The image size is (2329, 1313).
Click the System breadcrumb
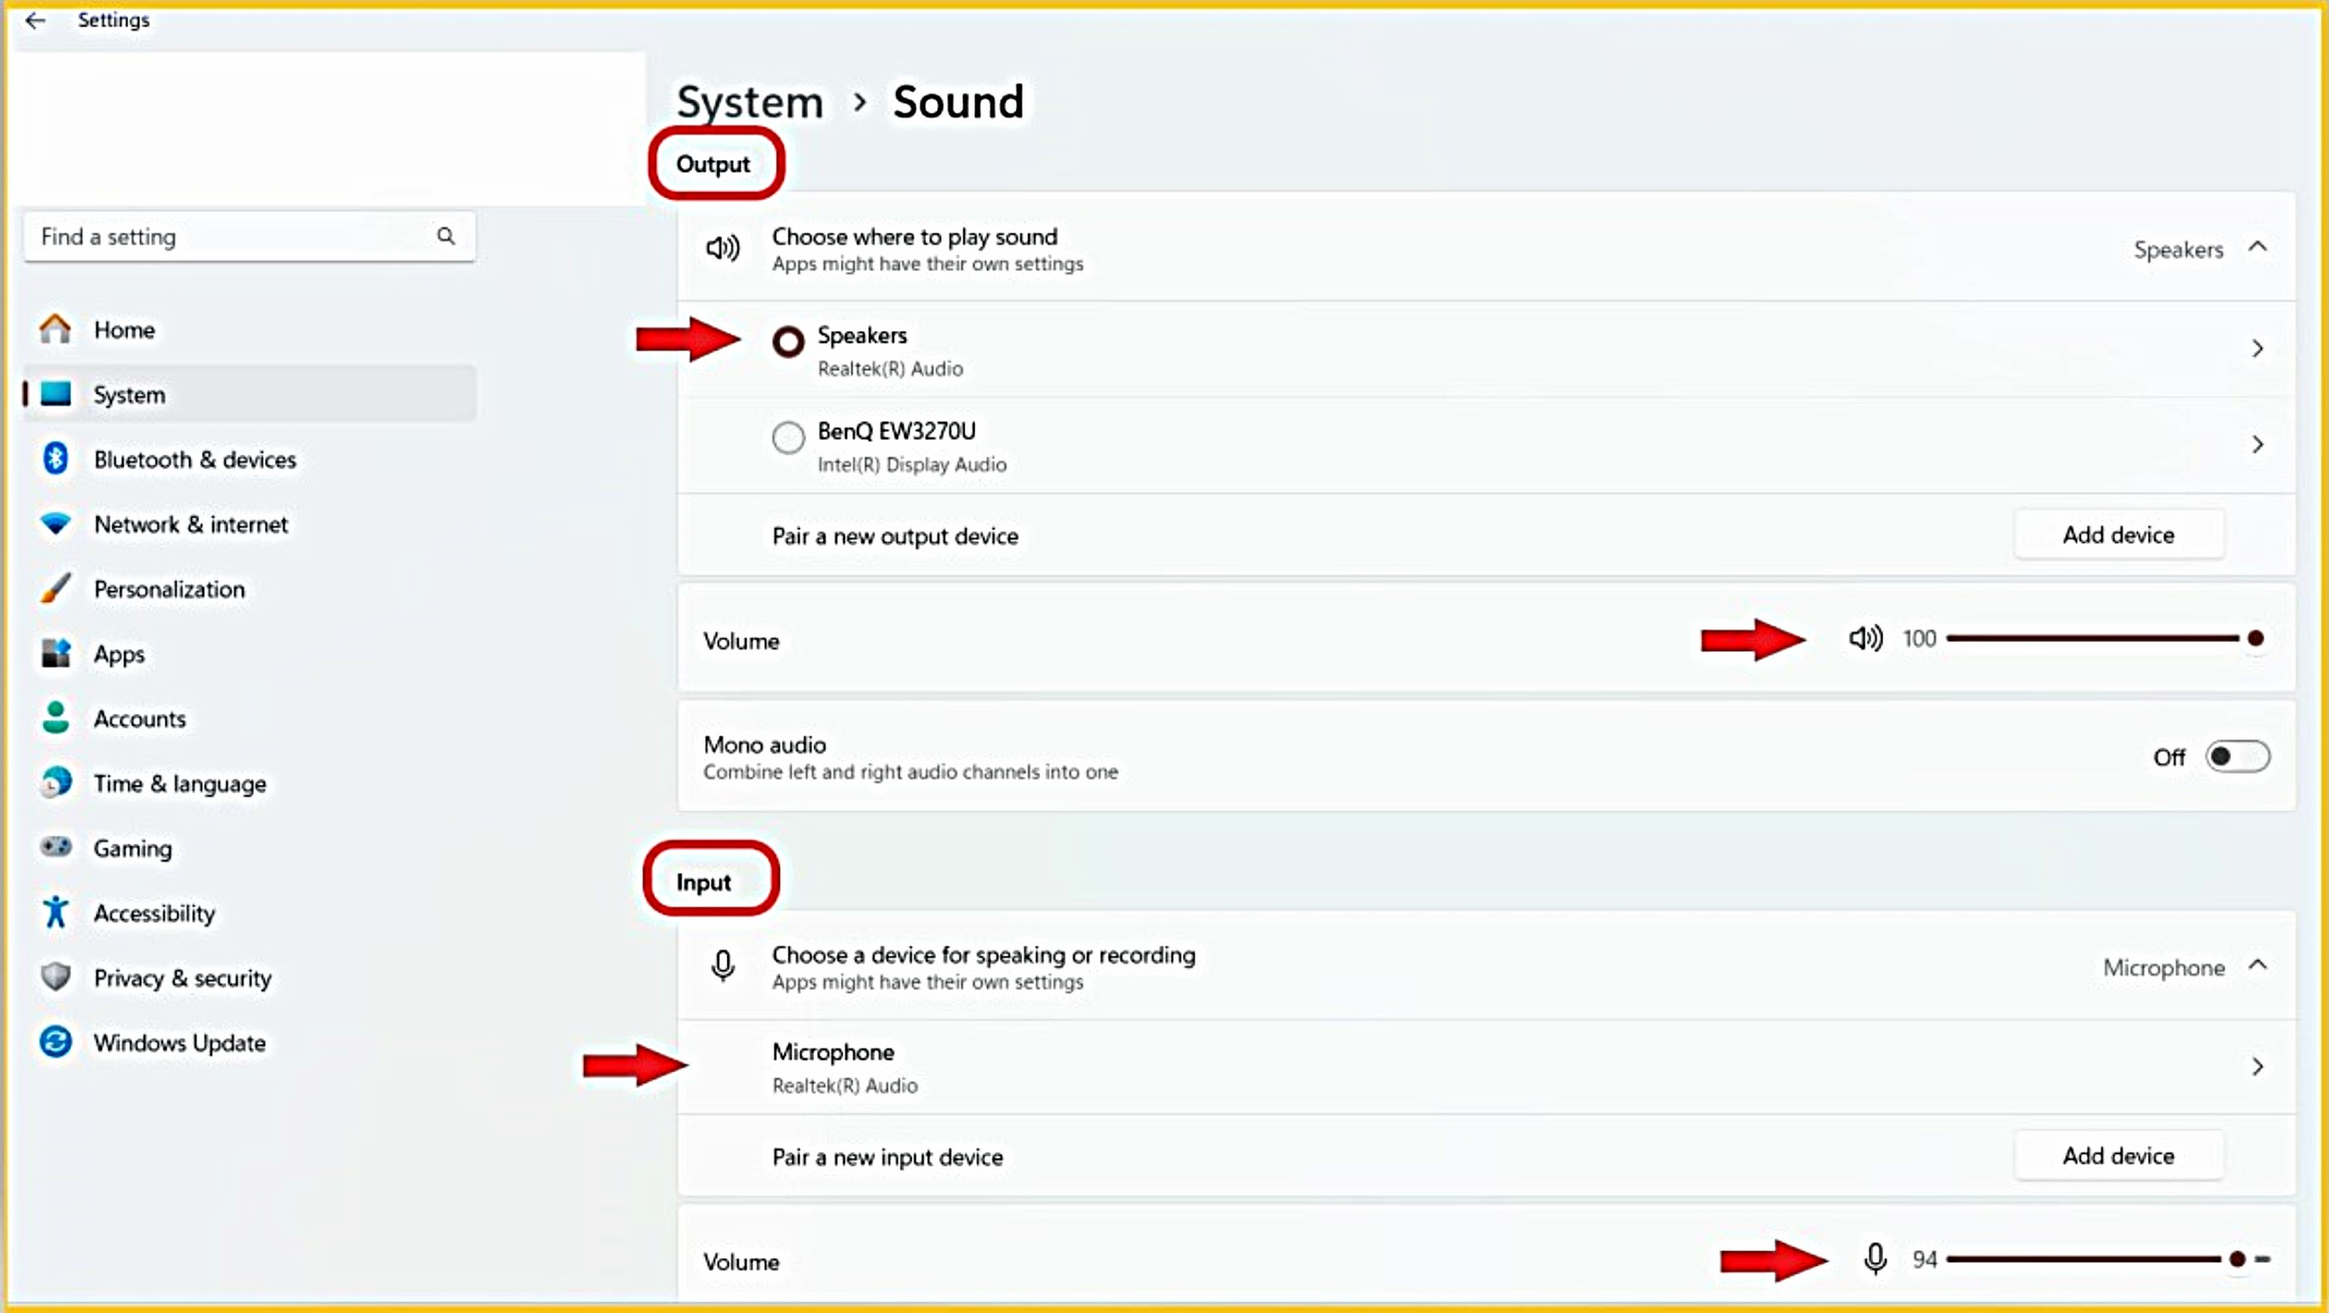(x=750, y=101)
